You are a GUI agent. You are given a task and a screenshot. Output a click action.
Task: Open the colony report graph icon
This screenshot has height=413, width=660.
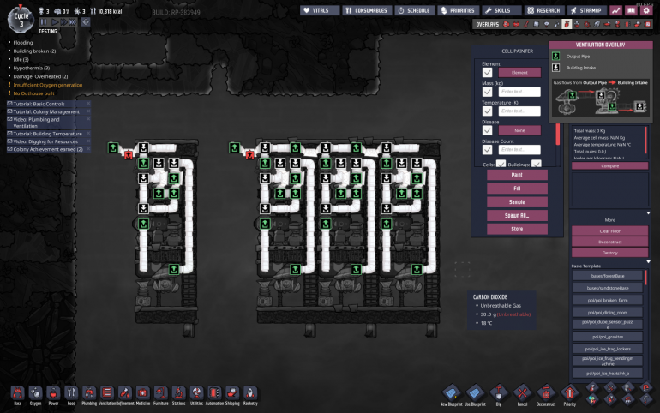(617, 10)
